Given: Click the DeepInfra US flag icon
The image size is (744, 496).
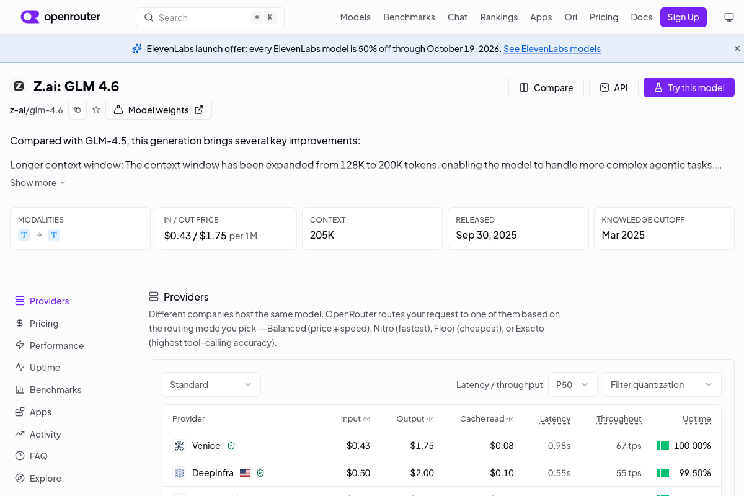Looking at the screenshot, I should coord(245,473).
